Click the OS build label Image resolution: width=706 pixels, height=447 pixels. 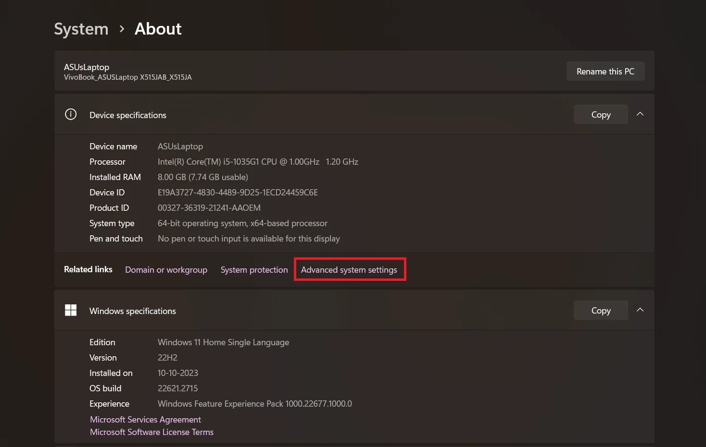point(105,388)
